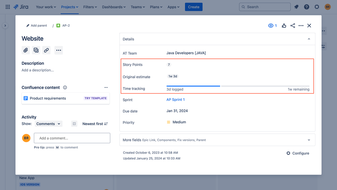Click the time tracking progress bar
Viewport: 337px width, 190px height.
(238, 86)
